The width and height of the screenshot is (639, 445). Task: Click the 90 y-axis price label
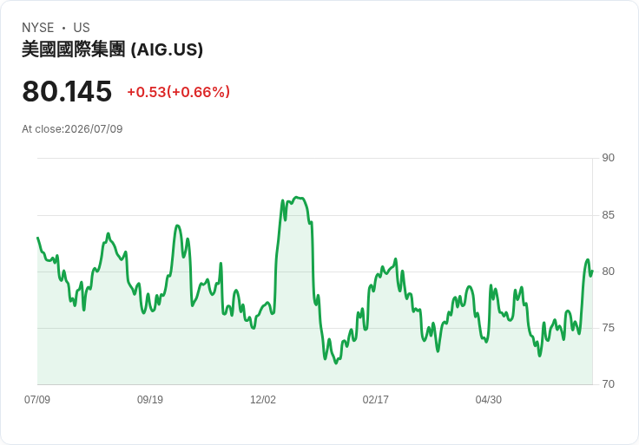click(x=608, y=158)
